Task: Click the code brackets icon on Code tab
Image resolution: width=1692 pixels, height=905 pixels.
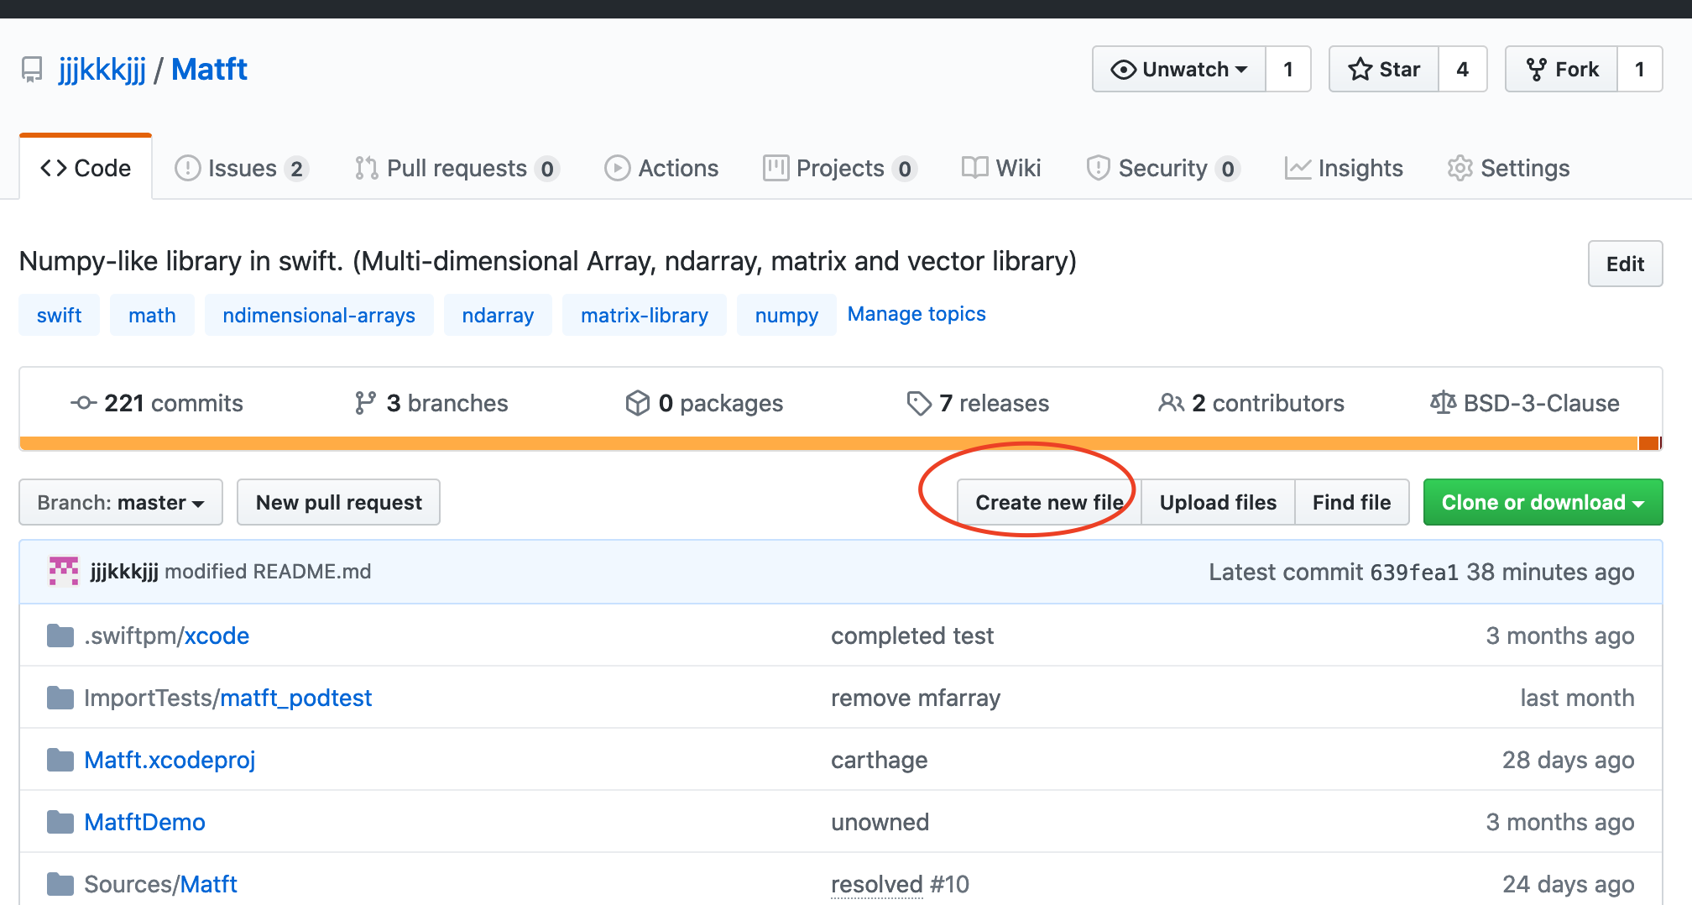Action: tap(54, 168)
